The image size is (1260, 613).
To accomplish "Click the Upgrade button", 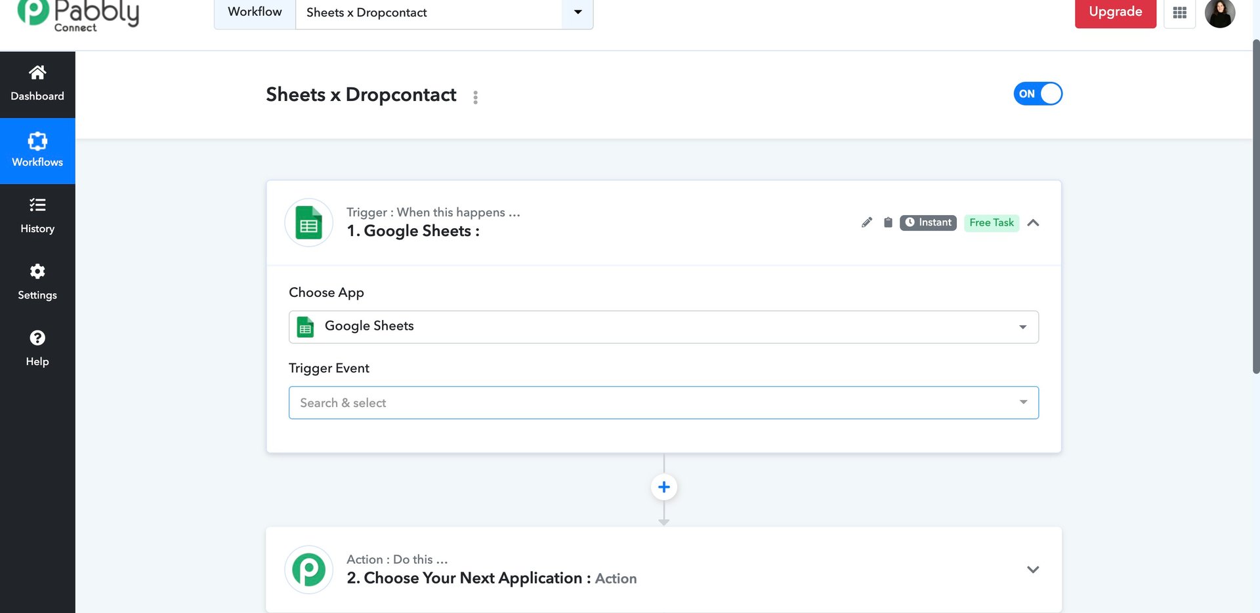I will pos(1115,12).
